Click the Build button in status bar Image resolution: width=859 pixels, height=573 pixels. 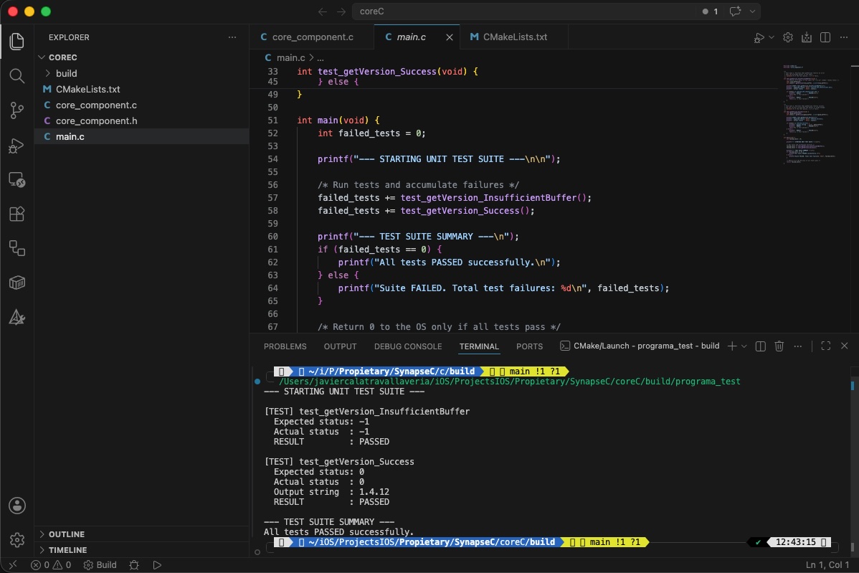[100, 565]
